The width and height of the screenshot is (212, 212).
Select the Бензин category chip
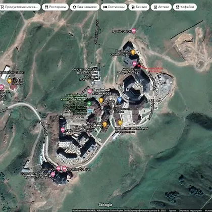pos(139,7)
